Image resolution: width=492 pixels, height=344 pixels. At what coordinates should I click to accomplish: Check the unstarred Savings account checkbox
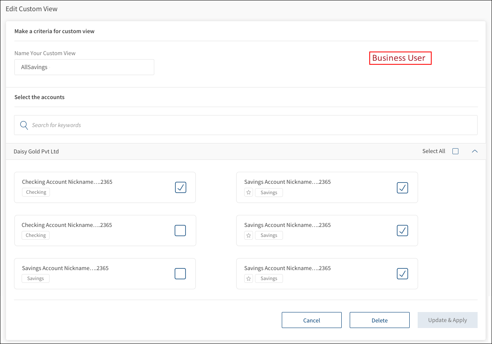point(180,274)
